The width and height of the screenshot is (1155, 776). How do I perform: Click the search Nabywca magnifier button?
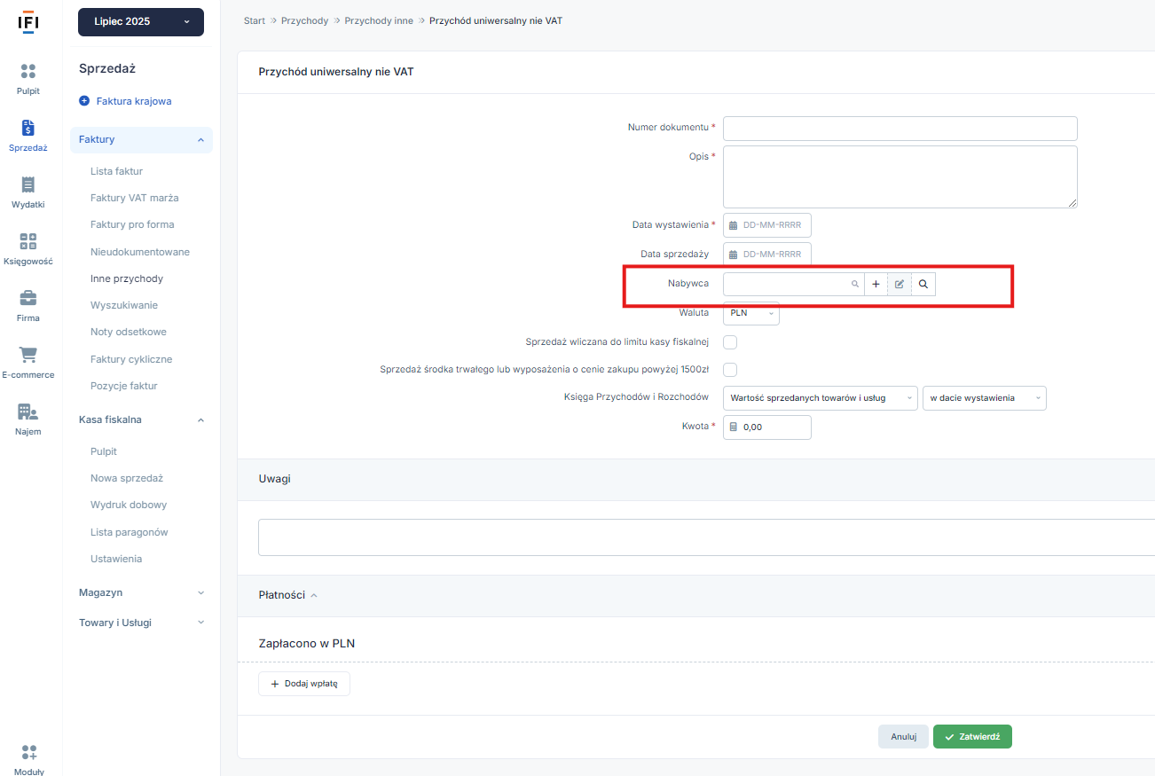[923, 284]
